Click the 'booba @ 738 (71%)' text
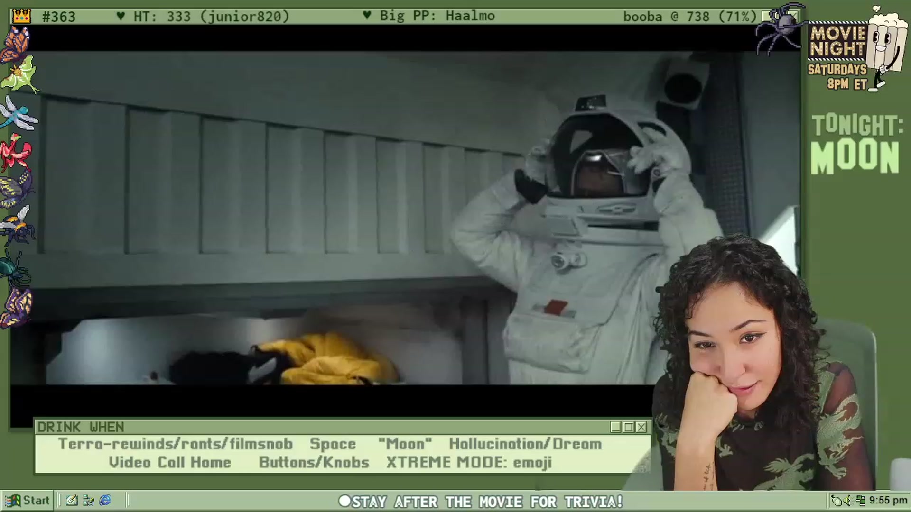This screenshot has height=512, width=911. [689, 17]
